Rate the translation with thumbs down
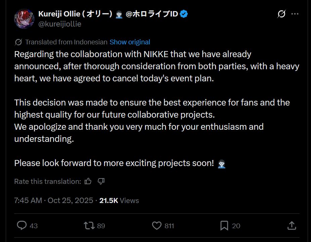The image size is (311, 242). click(101, 182)
